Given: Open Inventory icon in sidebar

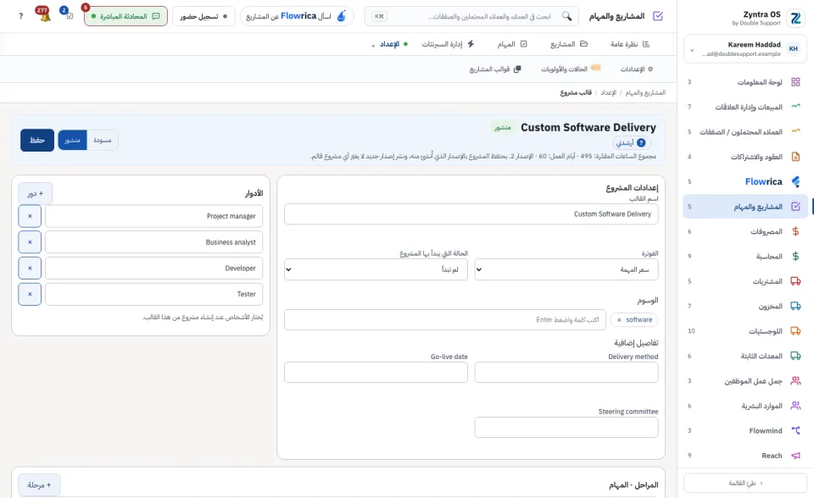Looking at the screenshot, I should pos(795,306).
